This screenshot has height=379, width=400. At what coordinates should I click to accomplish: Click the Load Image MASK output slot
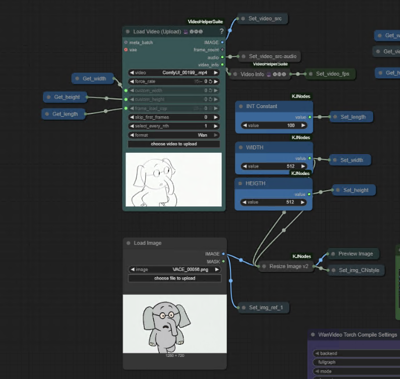click(x=223, y=262)
